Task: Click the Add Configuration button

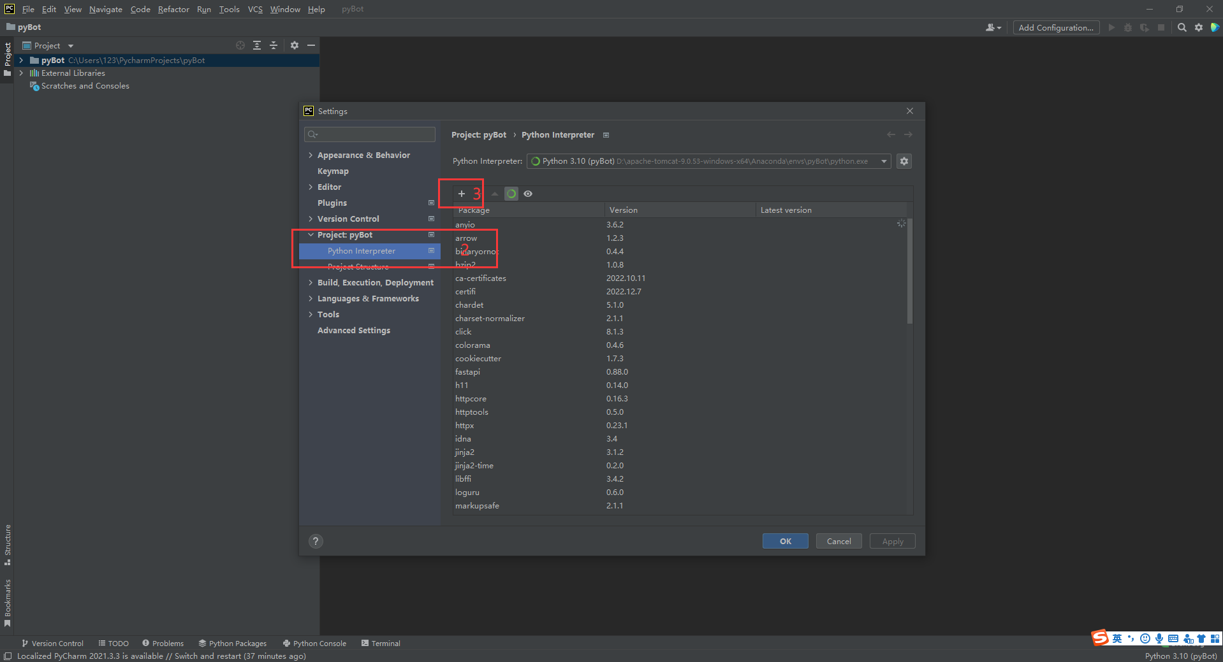Action: pos(1056,27)
